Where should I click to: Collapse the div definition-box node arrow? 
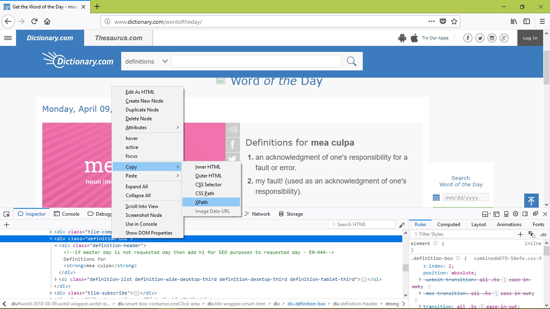(x=51, y=239)
